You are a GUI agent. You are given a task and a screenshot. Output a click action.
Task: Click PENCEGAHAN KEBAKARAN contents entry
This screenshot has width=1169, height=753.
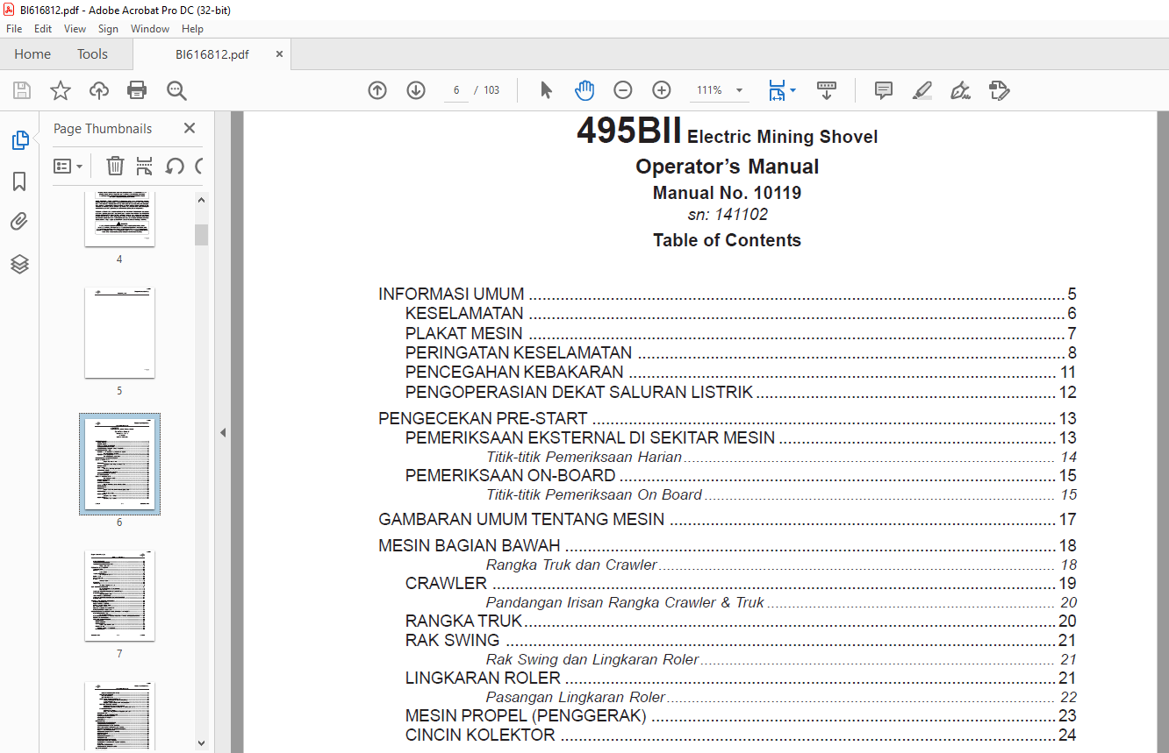[x=741, y=373]
